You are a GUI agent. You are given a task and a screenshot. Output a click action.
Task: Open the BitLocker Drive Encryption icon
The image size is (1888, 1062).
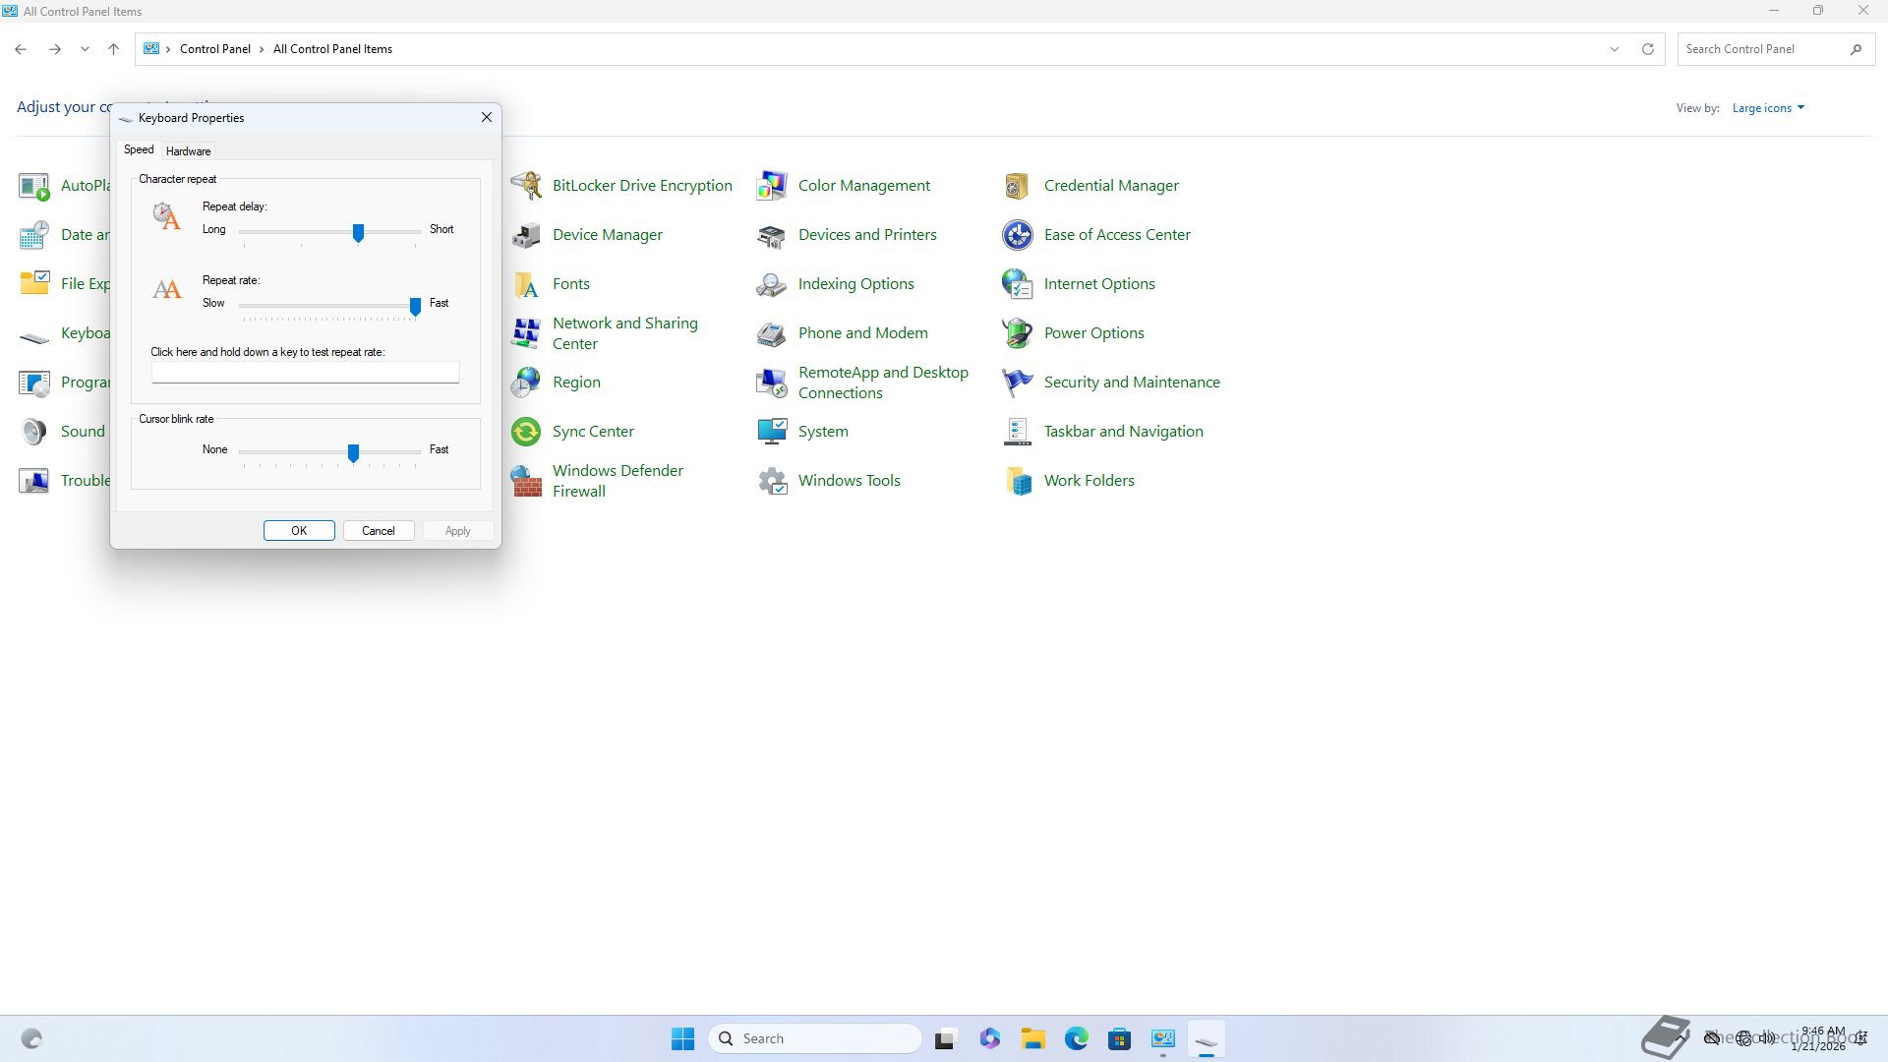point(526,186)
